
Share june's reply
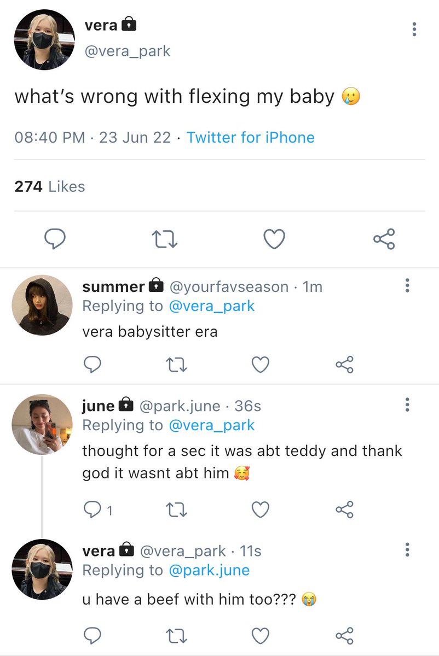point(345,510)
